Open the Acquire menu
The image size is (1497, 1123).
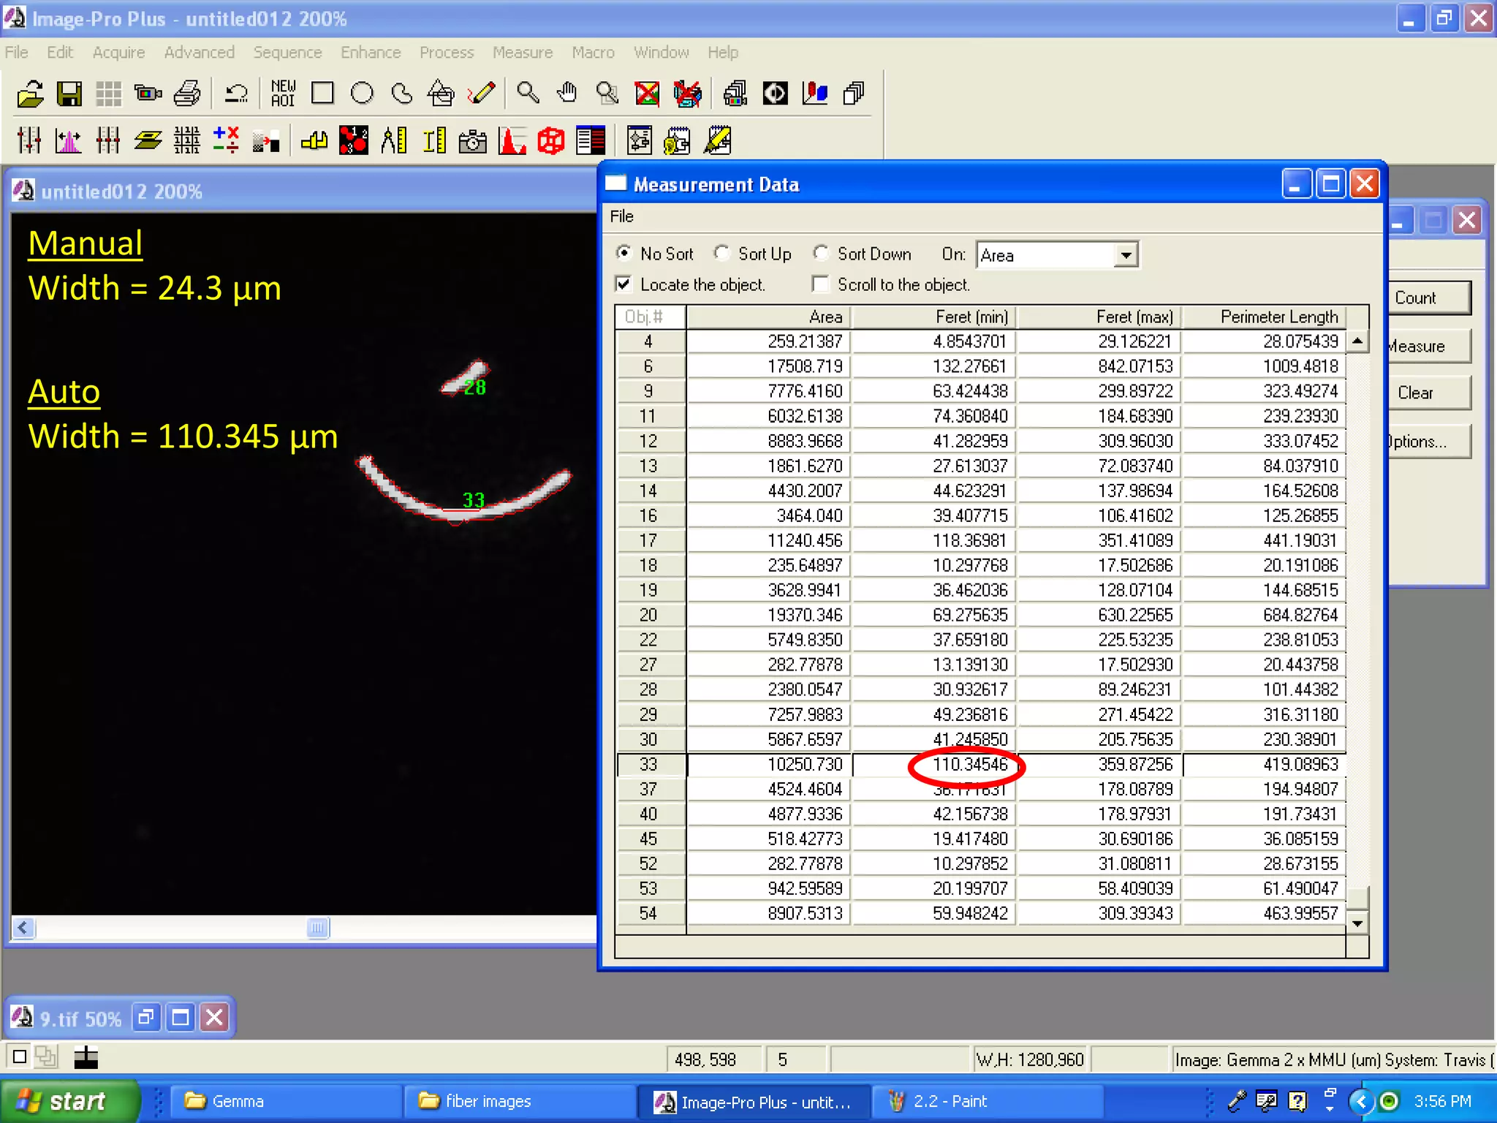pos(118,53)
